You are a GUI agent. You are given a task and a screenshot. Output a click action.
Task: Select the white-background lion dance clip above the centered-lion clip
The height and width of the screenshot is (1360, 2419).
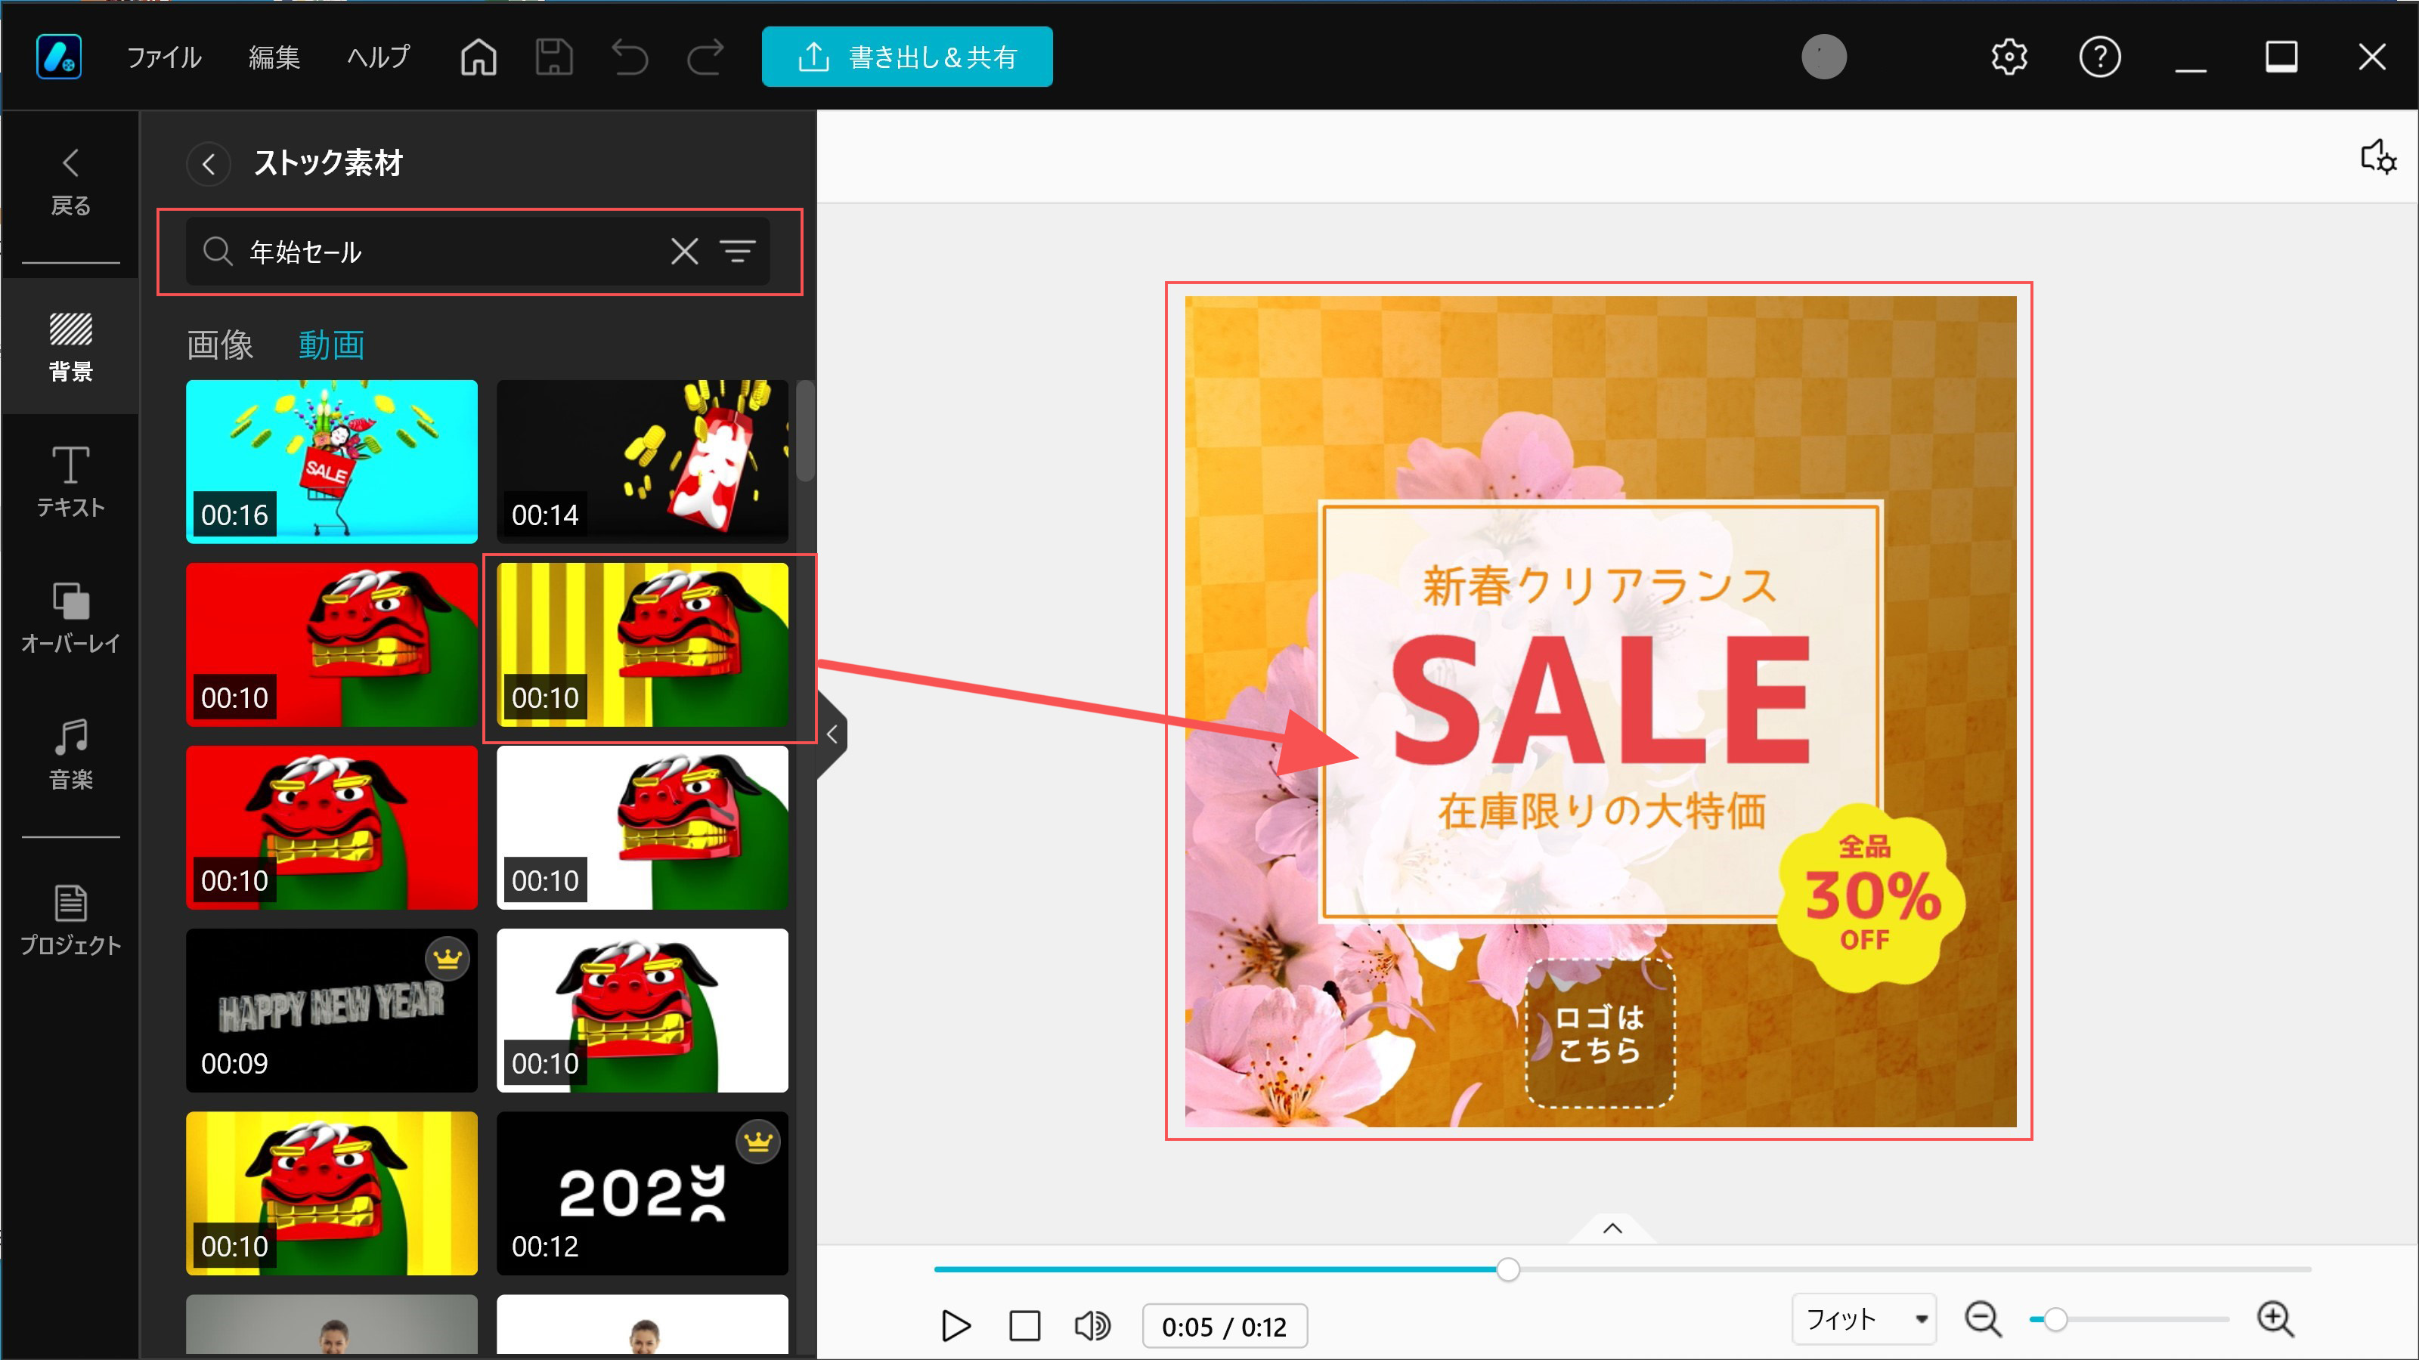coord(643,828)
